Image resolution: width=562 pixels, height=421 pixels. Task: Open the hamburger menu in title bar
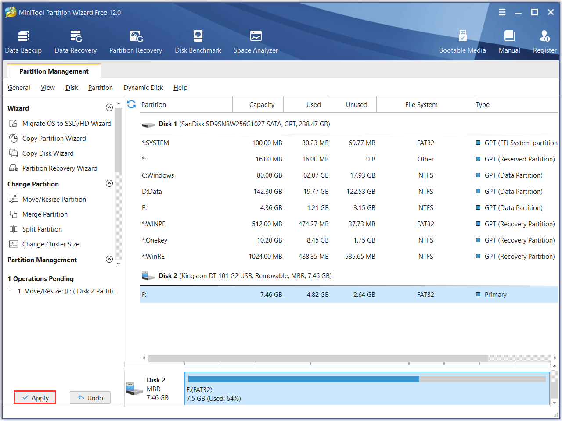pyautogui.click(x=502, y=12)
